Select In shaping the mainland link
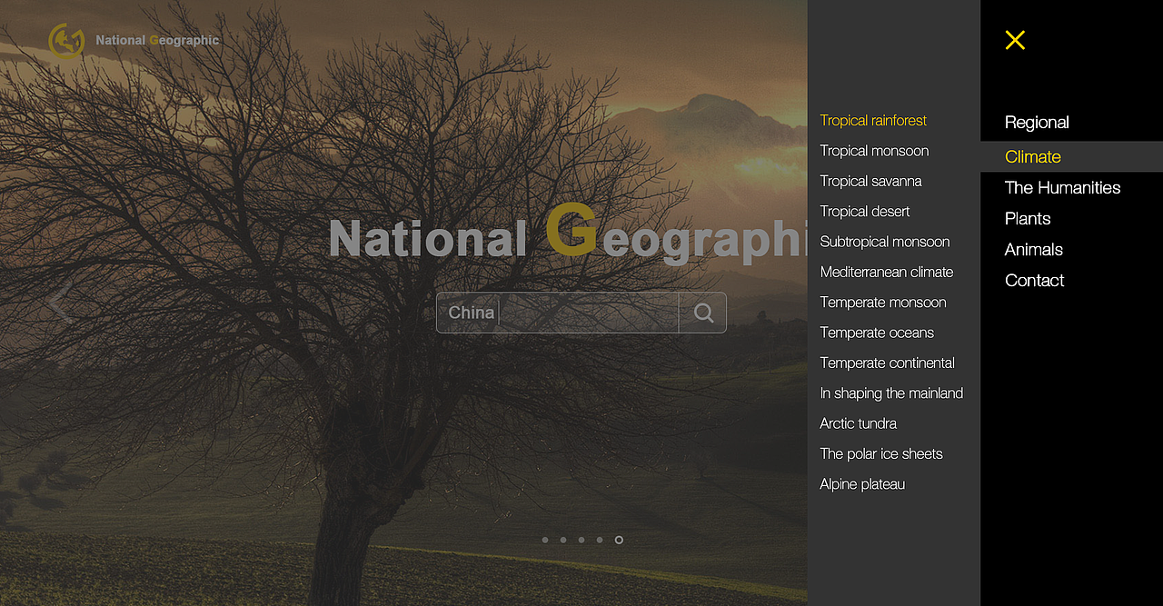 click(x=891, y=393)
